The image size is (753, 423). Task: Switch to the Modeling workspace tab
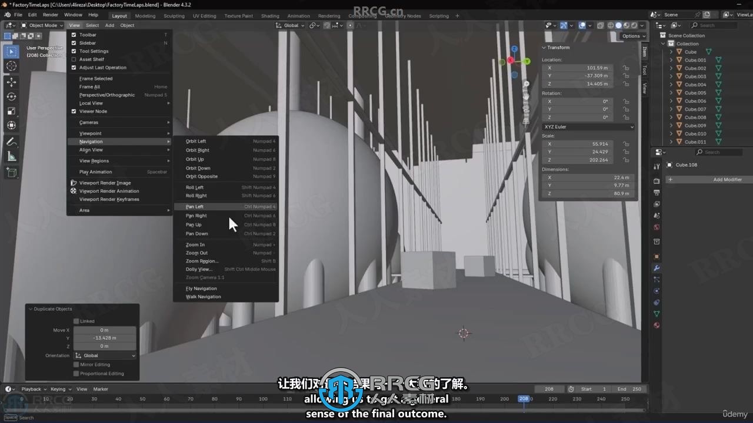point(145,16)
